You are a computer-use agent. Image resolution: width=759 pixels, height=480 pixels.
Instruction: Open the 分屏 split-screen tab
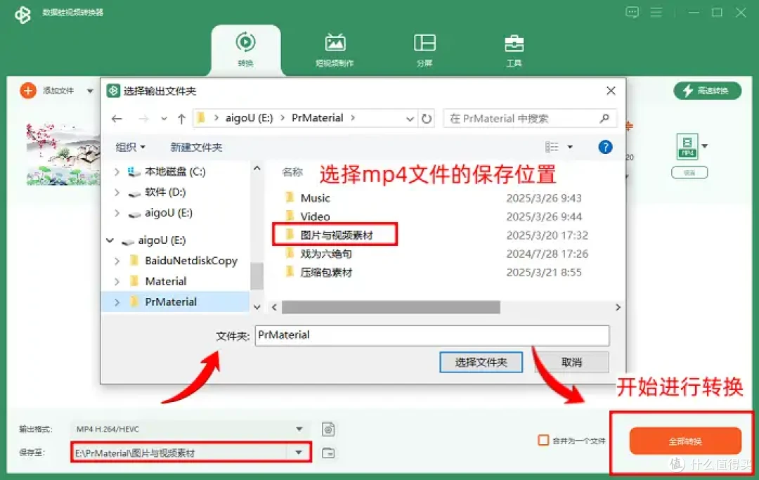point(424,50)
